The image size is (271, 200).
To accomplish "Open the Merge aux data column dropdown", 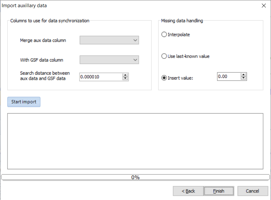I will [109, 40].
